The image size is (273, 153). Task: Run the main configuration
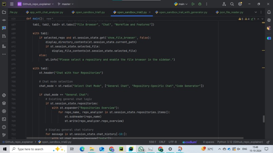[193, 4]
